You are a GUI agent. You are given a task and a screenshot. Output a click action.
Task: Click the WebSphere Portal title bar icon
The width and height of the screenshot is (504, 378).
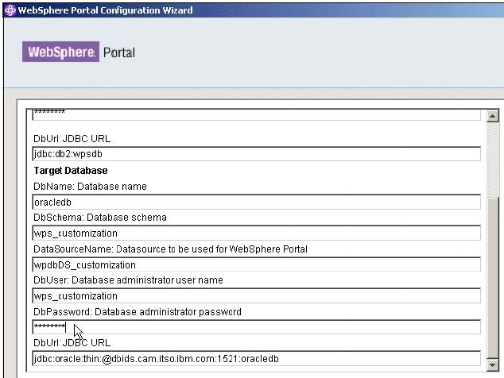tap(10, 10)
